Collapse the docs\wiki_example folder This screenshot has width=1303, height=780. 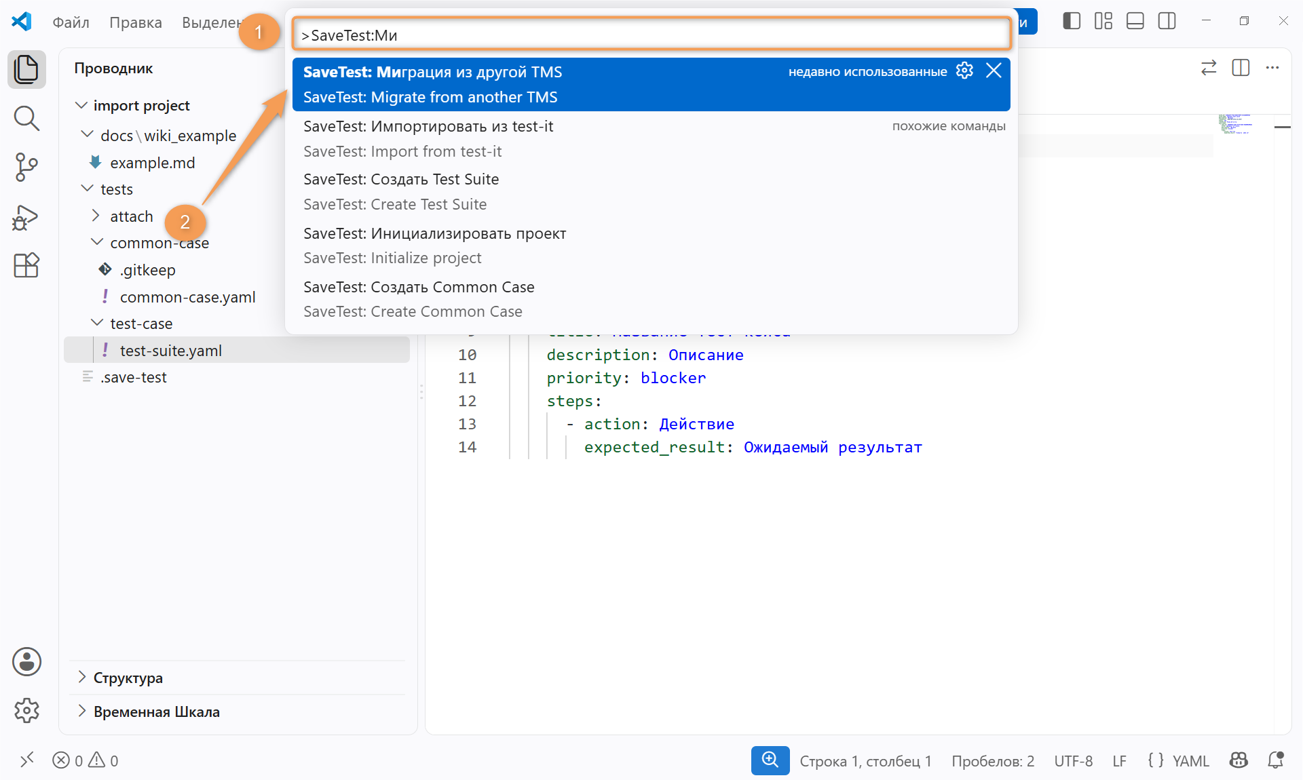pyautogui.click(x=88, y=135)
